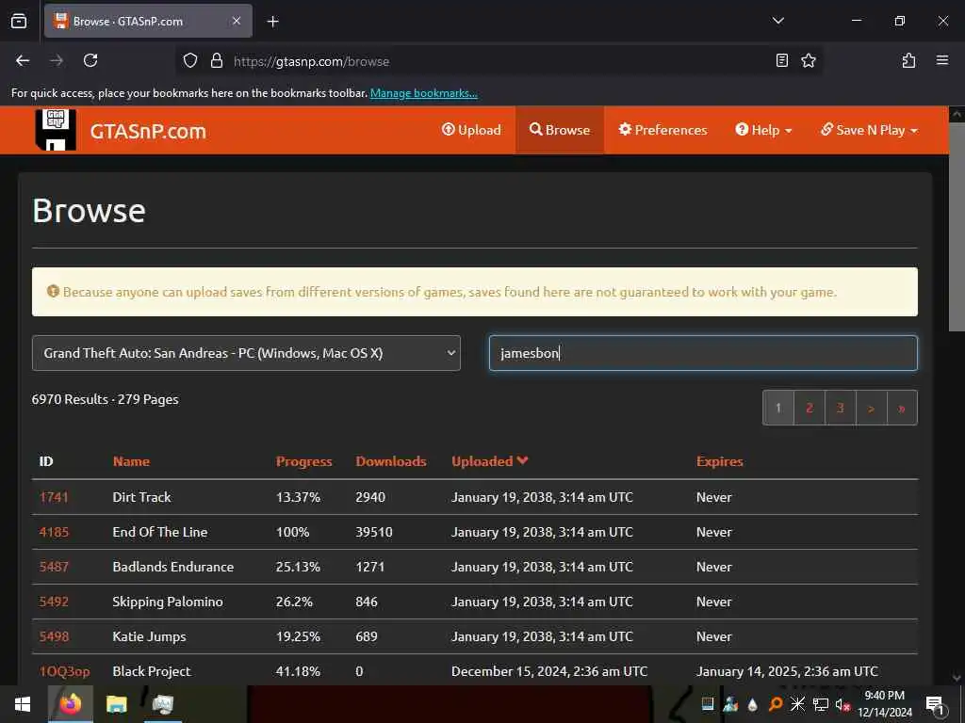Open the game selection dropdown
965x723 pixels.
coord(246,353)
